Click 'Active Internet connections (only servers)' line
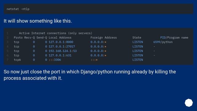Viewport: 197px width, 111px height. [x=55, y=33]
